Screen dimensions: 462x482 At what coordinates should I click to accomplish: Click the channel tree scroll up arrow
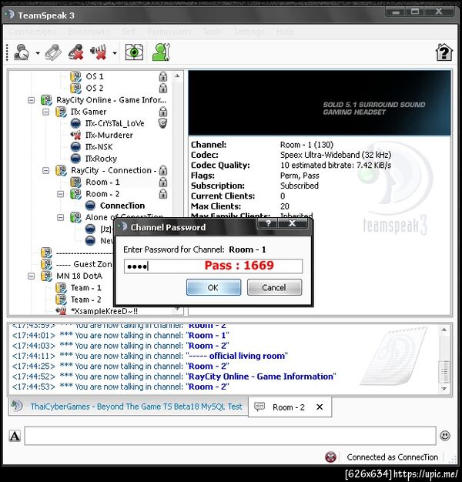point(177,75)
